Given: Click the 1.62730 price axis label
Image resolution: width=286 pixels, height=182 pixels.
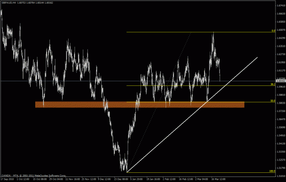Looking at the screenshot, I should click(x=281, y=54).
